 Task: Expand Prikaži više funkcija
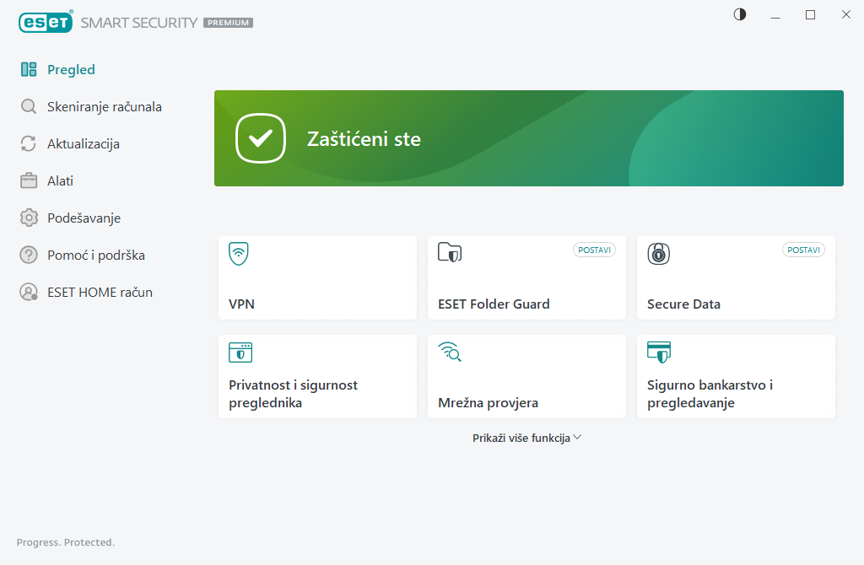(526, 437)
